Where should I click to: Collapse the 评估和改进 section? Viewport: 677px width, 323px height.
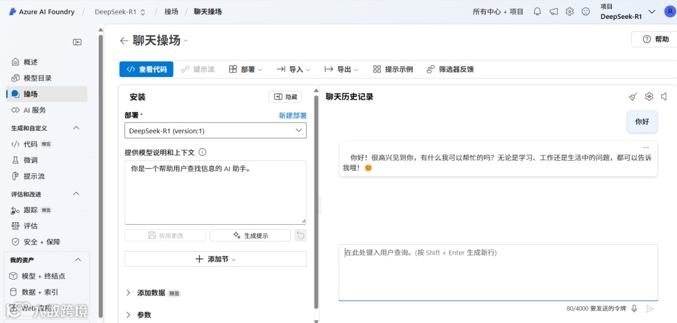[x=76, y=194]
